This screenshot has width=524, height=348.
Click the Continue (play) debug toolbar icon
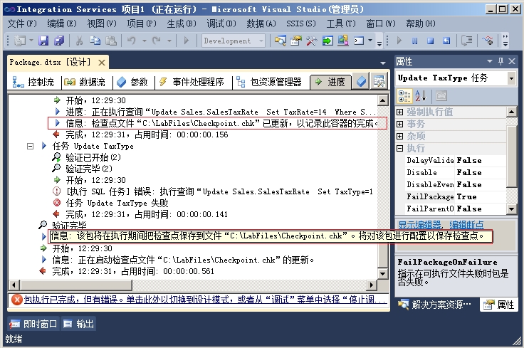click(x=399, y=41)
